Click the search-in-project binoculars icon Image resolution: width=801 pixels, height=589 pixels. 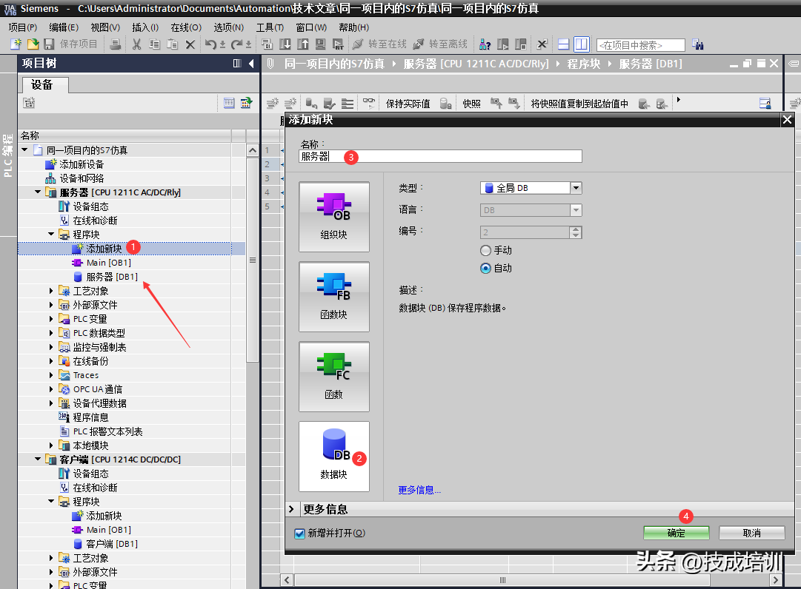coord(698,45)
